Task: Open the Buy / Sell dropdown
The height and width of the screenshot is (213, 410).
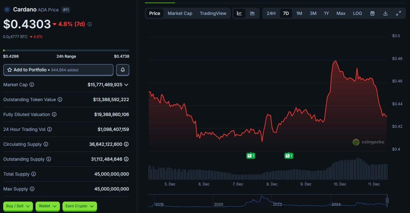Action: (18, 206)
